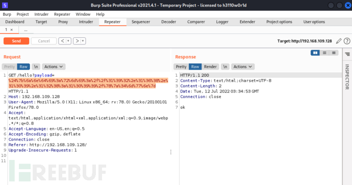Switch to the Extender tab

(x=247, y=22)
